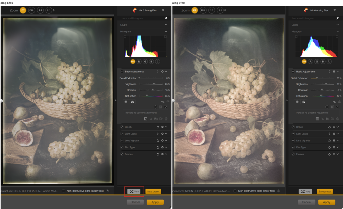Image resolution: width=343 pixels, height=209 pixels.
Task: Collapse the Histogram section in left window
Action: point(166,32)
